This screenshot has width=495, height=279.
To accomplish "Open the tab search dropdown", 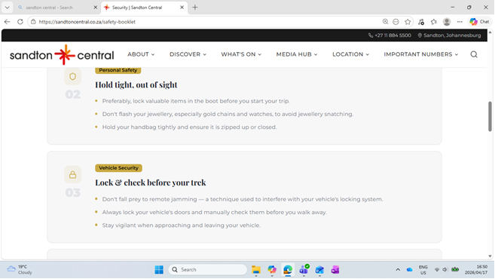I will tap(7, 8).
